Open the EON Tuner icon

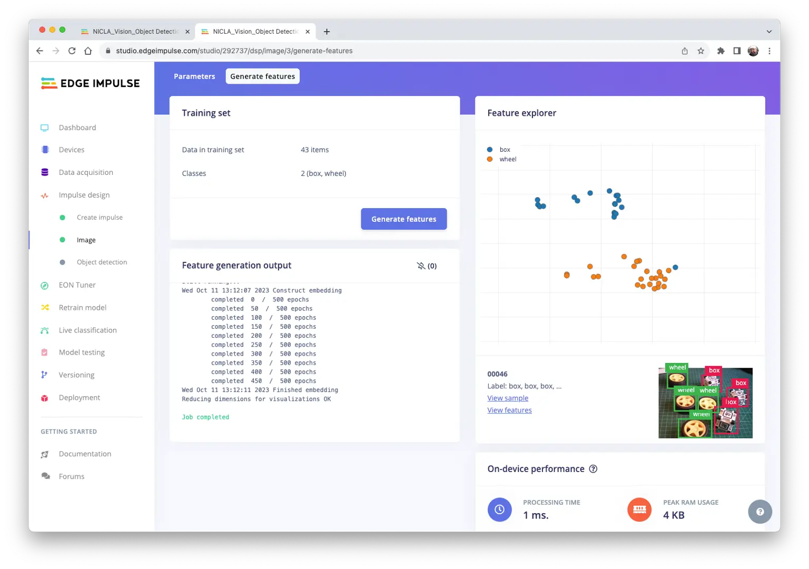(45, 285)
